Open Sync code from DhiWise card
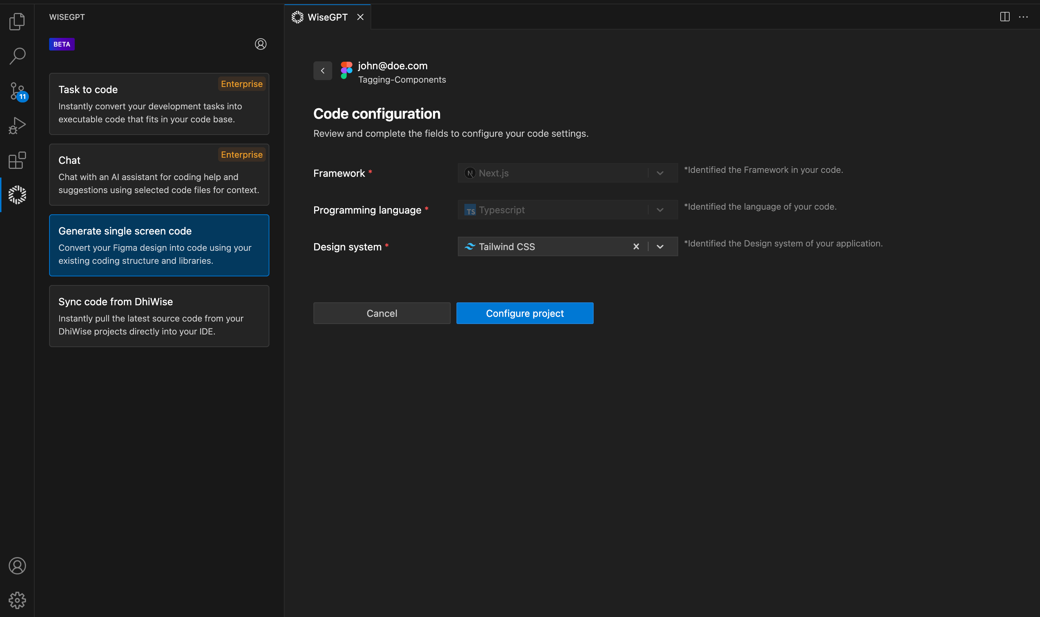Screen dimensions: 1040x617 [159, 316]
